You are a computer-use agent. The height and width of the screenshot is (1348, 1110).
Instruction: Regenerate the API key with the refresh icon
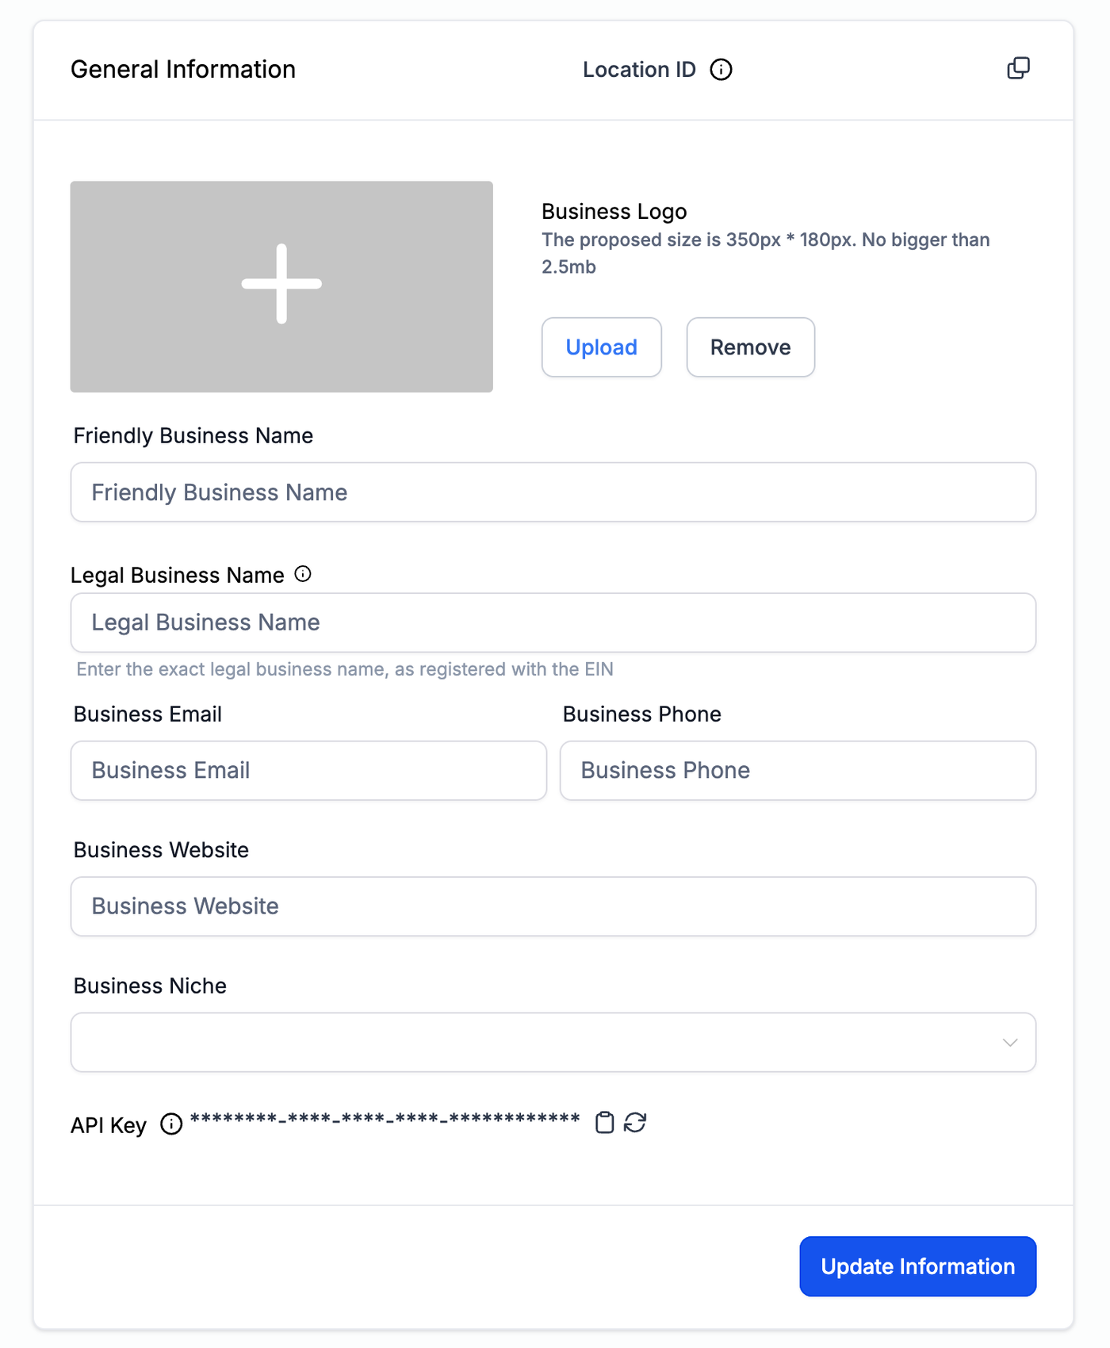click(635, 1122)
